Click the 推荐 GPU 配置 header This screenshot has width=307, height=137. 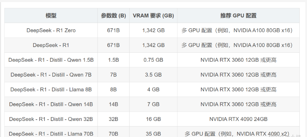238,16
